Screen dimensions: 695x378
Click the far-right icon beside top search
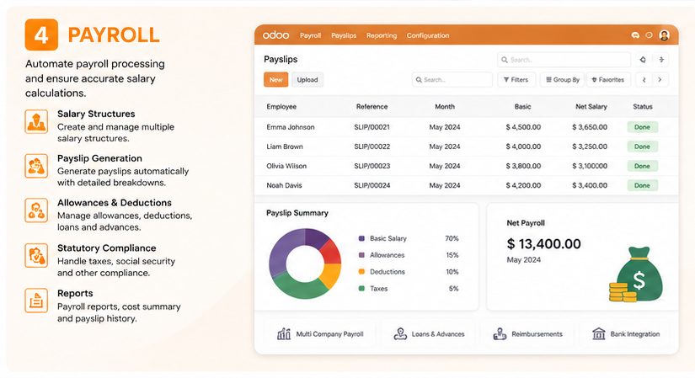661,60
